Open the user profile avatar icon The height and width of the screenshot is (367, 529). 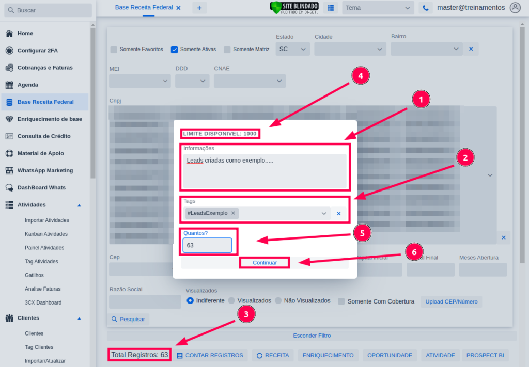coord(515,8)
